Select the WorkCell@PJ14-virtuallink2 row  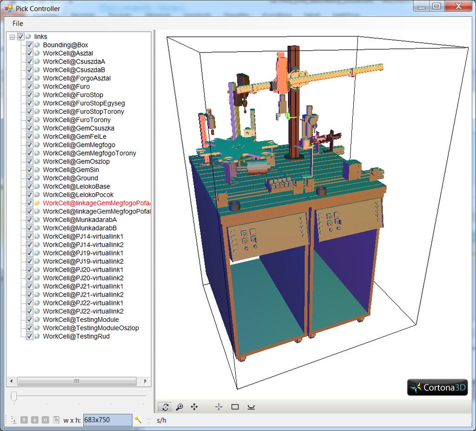pos(83,244)
